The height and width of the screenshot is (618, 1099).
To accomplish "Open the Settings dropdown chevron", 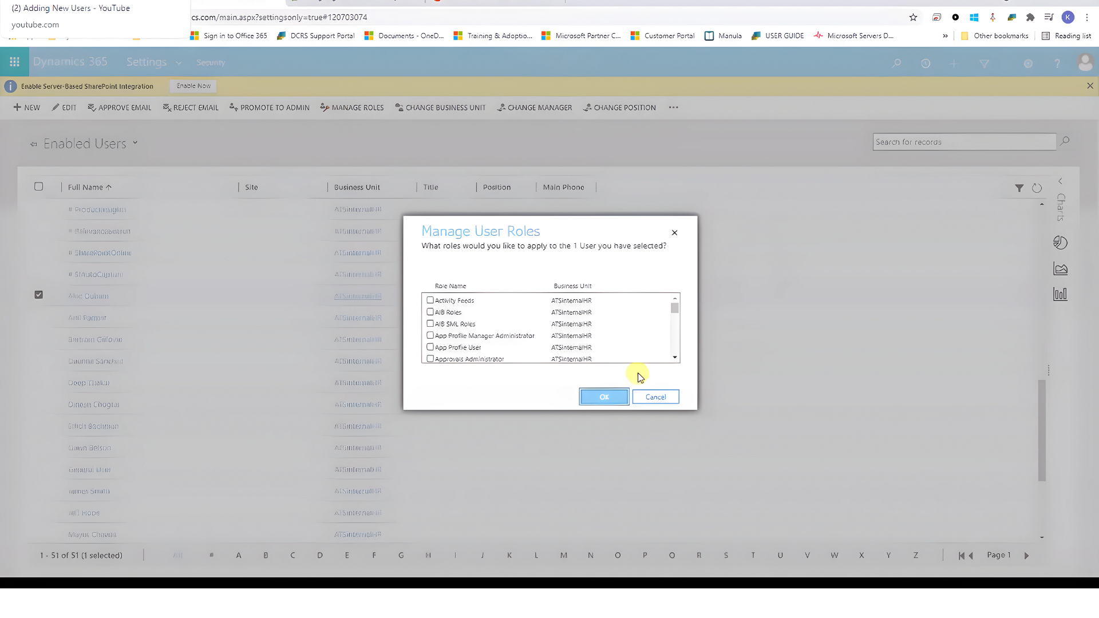I will tap(179, 63).
